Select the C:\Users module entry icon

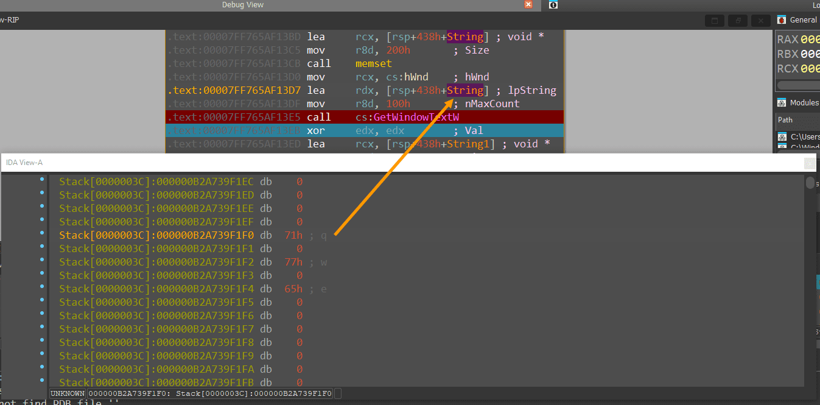click(782, 137)
